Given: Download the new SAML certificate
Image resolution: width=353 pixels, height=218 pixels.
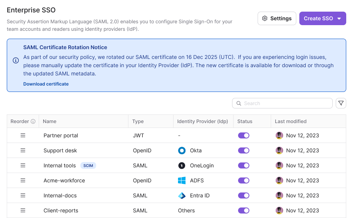Looking at the screenshot, I should (46, 84).
